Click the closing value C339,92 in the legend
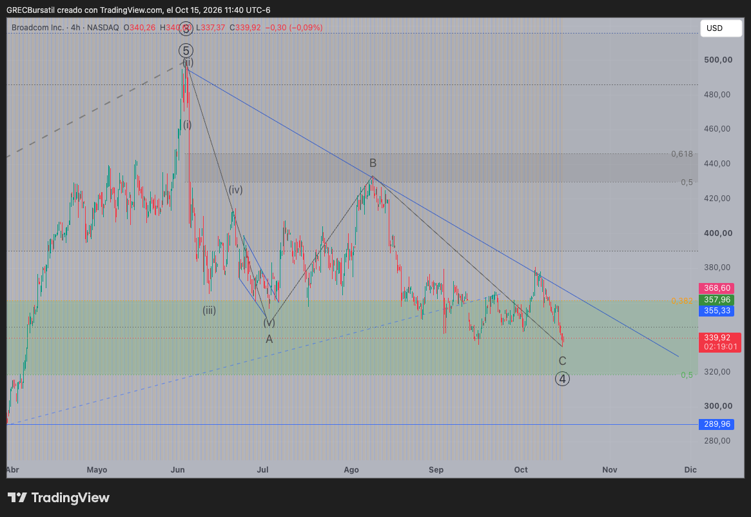Viewport: 751px width, 517px height. pos(245,28)
